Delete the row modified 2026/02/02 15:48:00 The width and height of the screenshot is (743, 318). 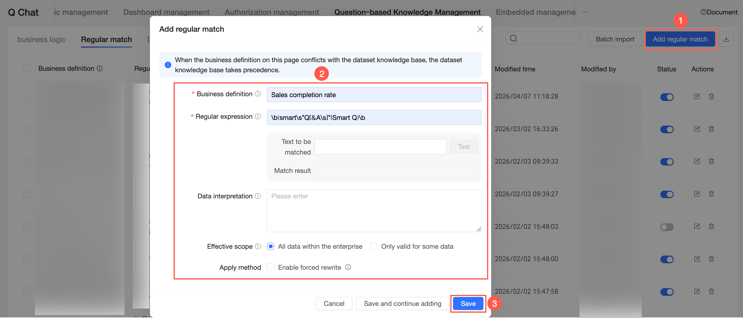pyautogui.click(x=711, y=259)
